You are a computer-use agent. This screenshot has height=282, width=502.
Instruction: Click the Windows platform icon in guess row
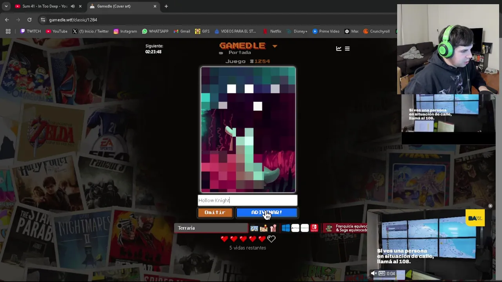(x=286, y=228)
